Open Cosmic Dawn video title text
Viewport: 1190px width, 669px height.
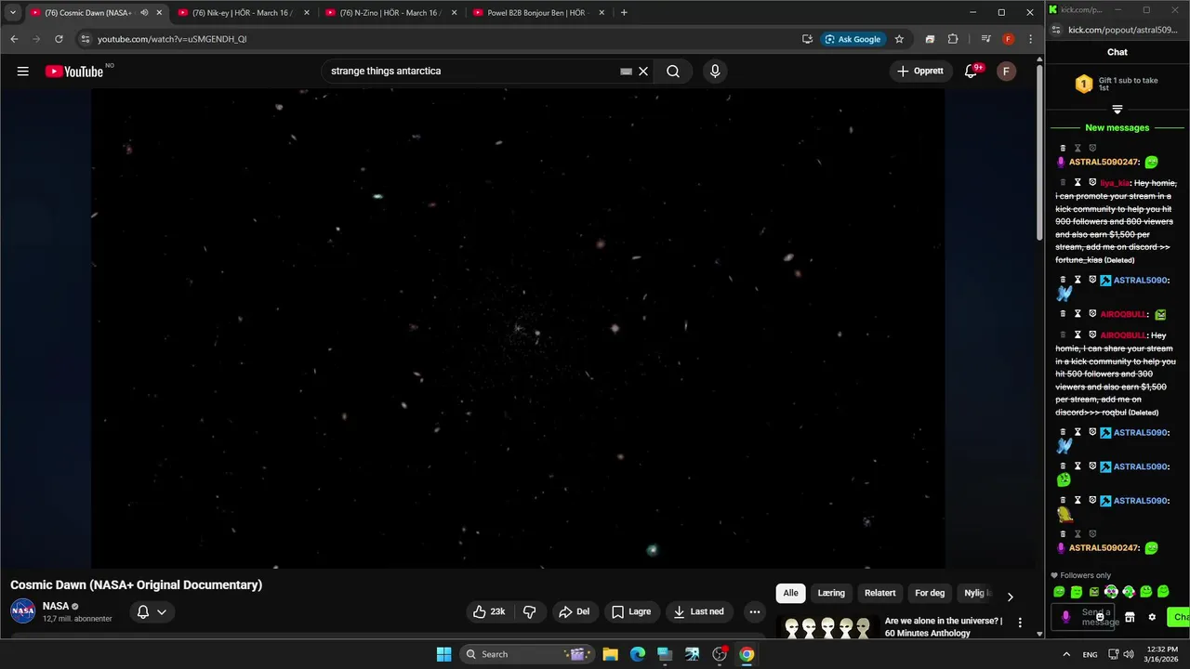coord(136,584)
